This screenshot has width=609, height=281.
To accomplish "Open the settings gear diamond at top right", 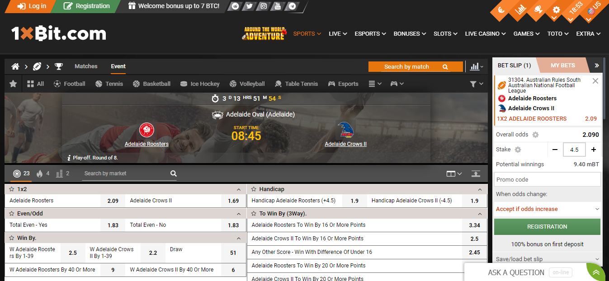I will 556,9.
